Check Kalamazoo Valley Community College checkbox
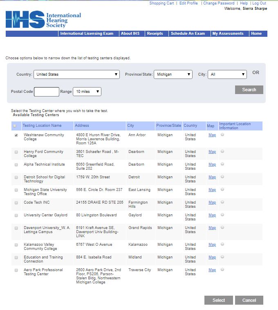Viewport: 278px width, 310px height. (x=16, y=245)
